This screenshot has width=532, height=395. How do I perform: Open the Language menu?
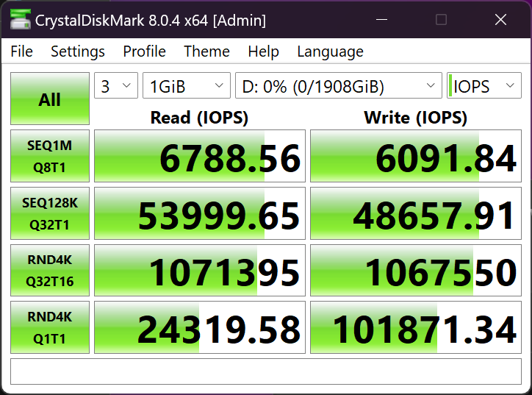pyautogui.click(x=330, y=51)
